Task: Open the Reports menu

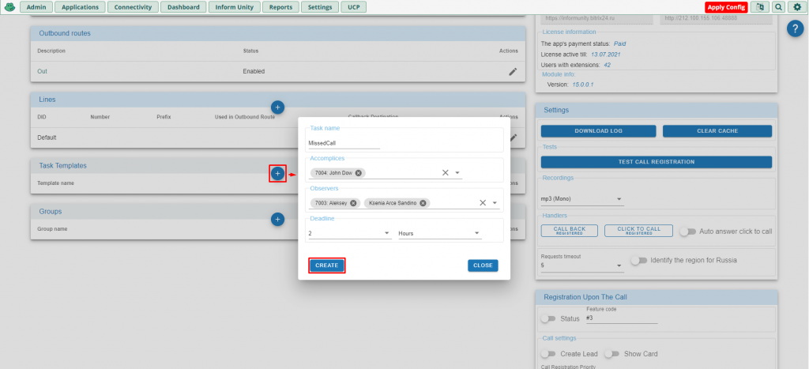Action: tap(280, 7)
